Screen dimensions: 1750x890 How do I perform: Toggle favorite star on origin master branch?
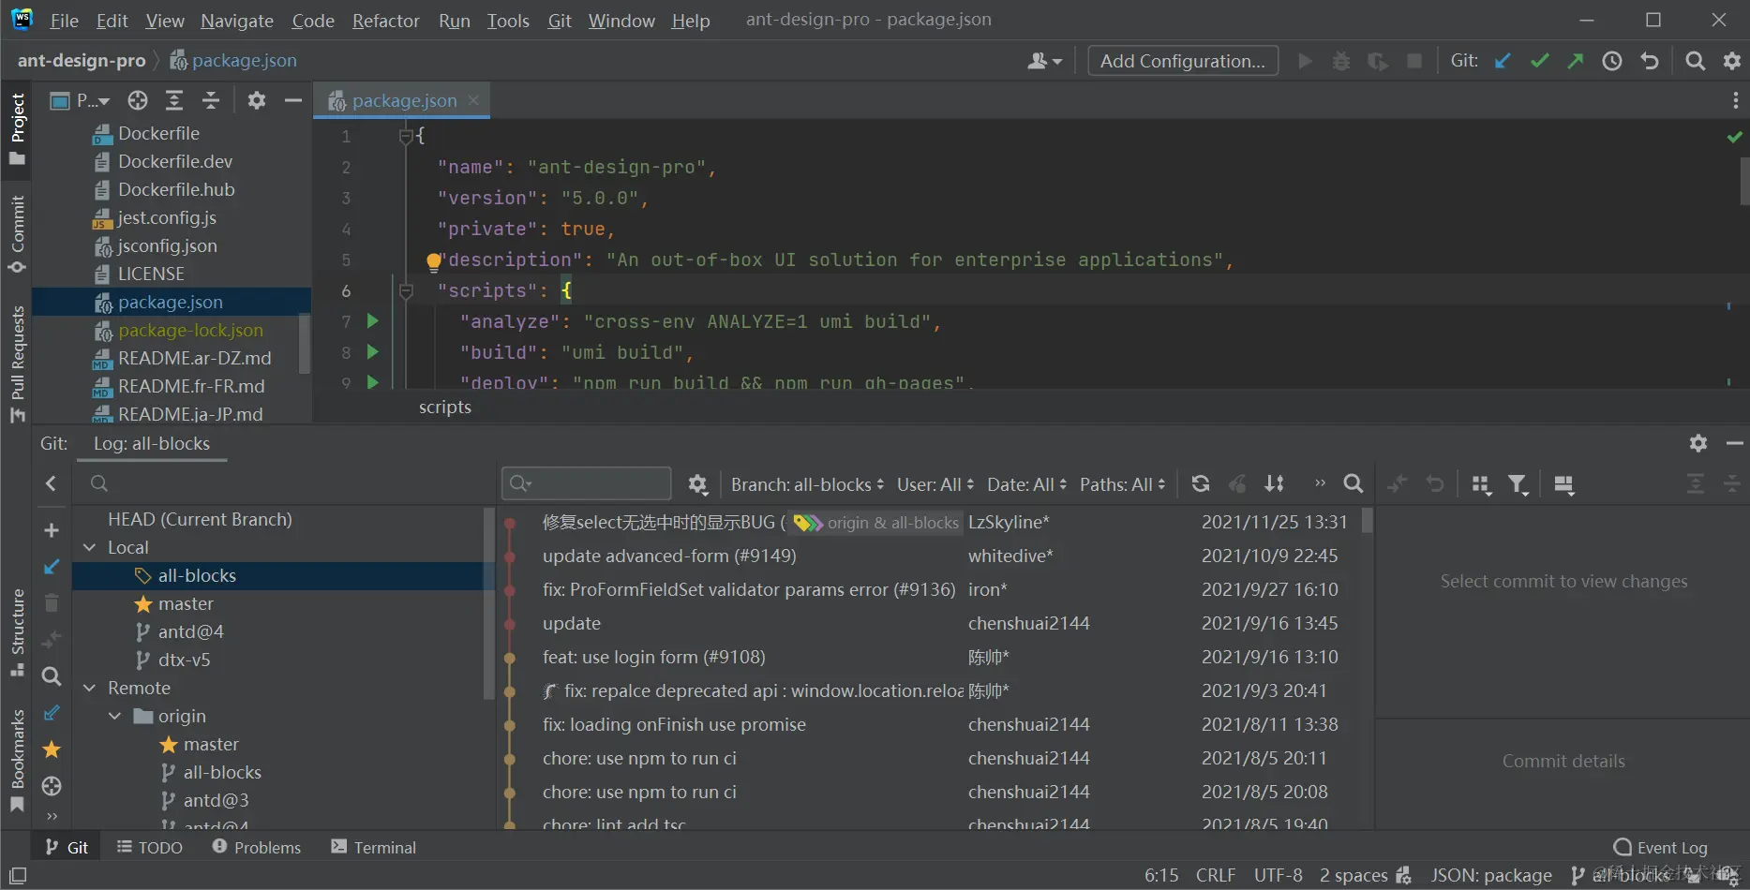(x=169, y=745)
